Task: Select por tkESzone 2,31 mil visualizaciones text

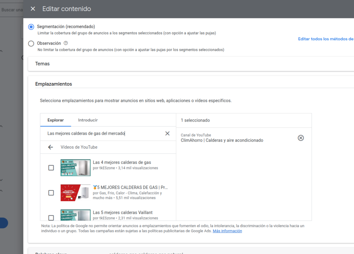Action: [x=125, y=218]
